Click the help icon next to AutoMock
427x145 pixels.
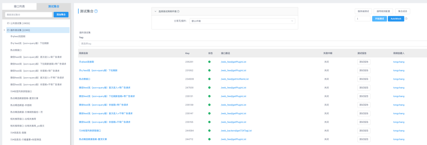406,19
